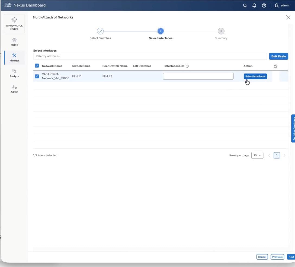Image resolution: width=295 pixels, height=267 pixels.
Task: Go back to Select Switches step
Action: tap(100, 31)
